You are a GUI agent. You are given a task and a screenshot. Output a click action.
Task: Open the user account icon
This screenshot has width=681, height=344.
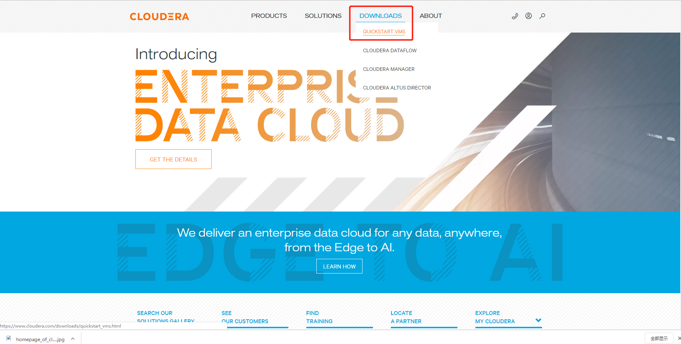click(x=528, y=16)
